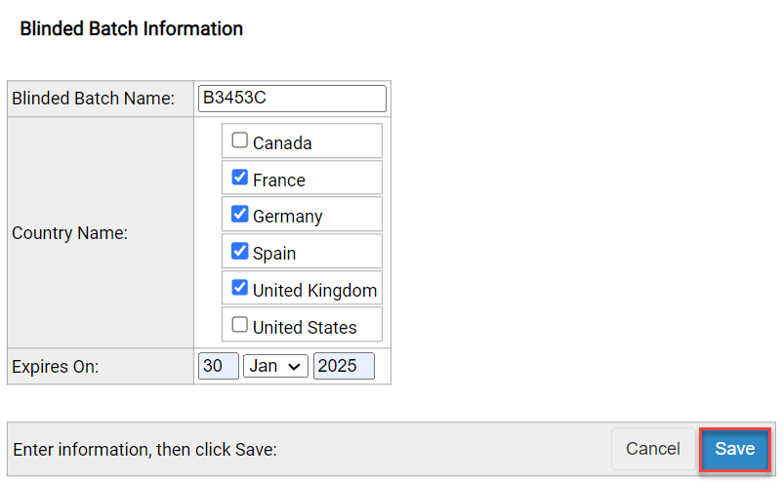Screen dimensions: 784x482
Task: Click the 'Enter information, then click Save' text
Action: pyautogui.click(x=144, y=450)
